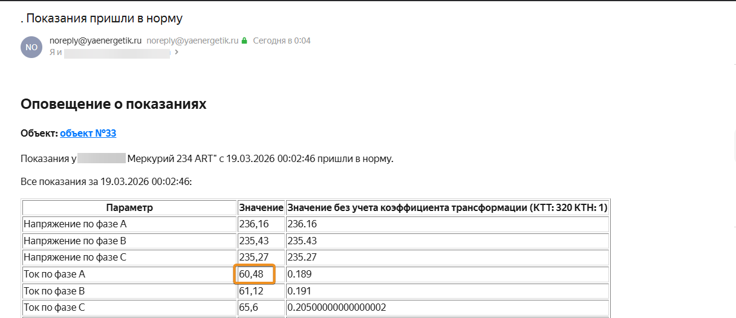
Task: Click the 0.20500000000000002 value cell
Action: point(336,308)
